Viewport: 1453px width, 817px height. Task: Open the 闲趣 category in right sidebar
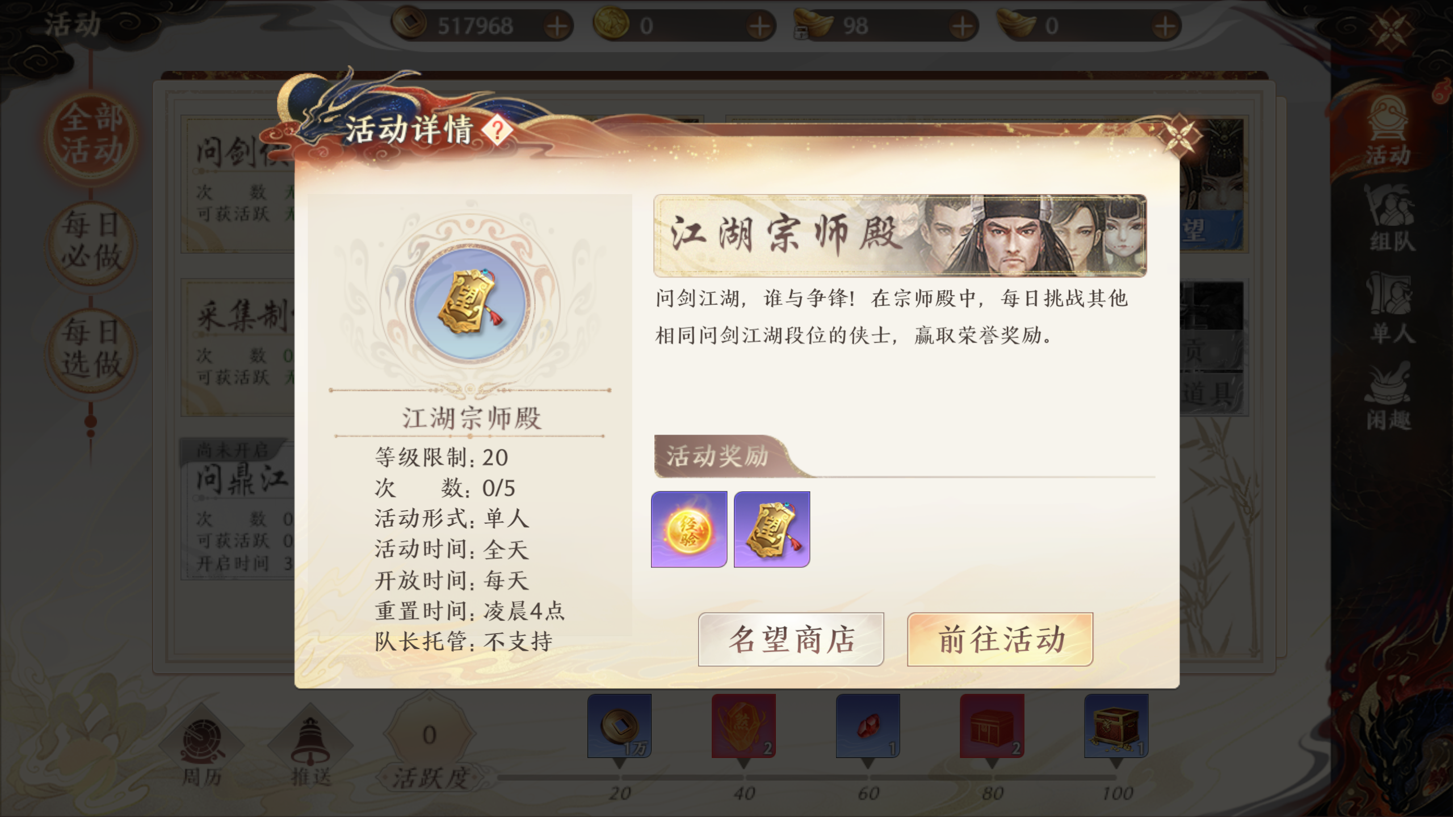[1389, 397]
